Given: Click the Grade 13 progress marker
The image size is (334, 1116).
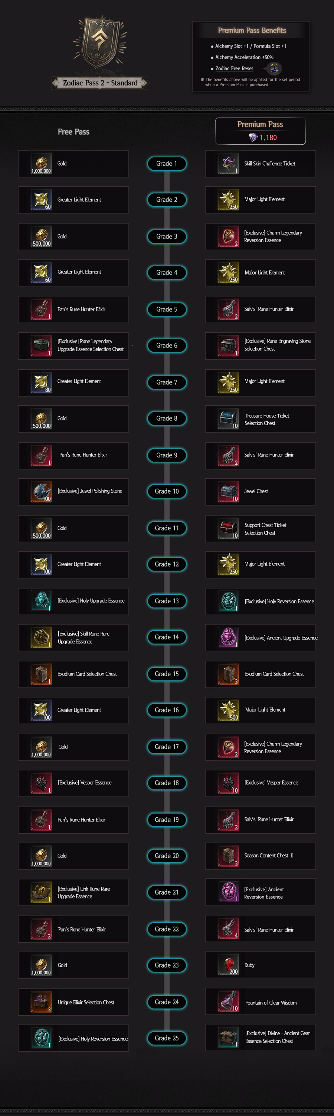Looking at the screenshot, I should pos(167,601).
